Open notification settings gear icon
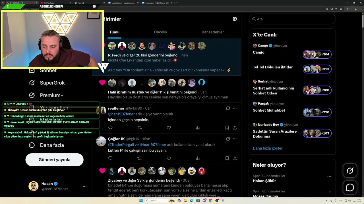The width and height of the screenshot is (364, 204). click(235, 19)
